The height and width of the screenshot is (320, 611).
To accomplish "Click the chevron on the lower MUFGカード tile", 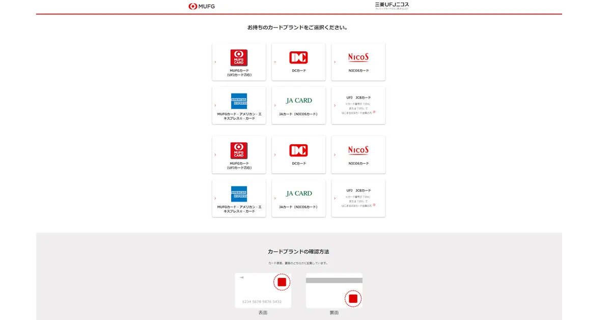I will pos(215,155).
